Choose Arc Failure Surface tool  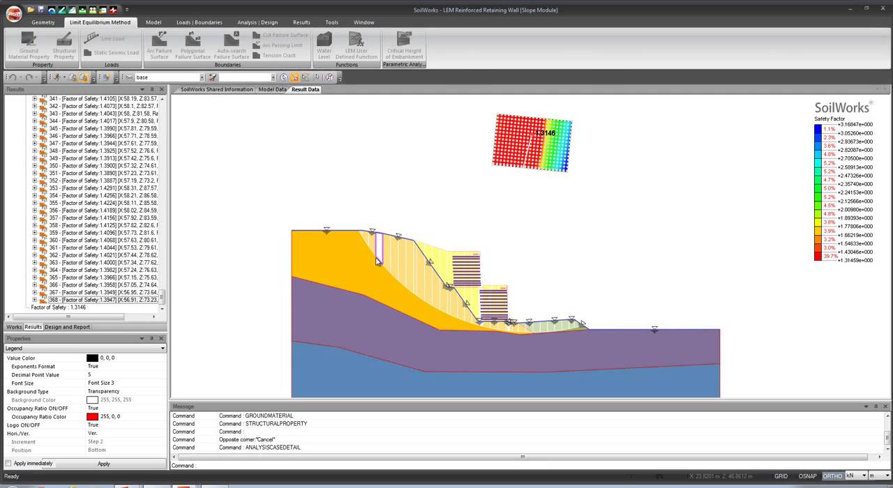(x=159, y=46)
